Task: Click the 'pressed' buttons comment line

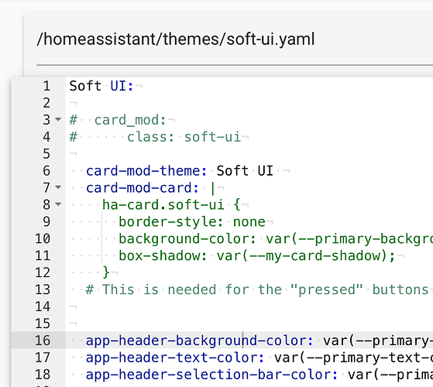Action: tap(257, 289)
